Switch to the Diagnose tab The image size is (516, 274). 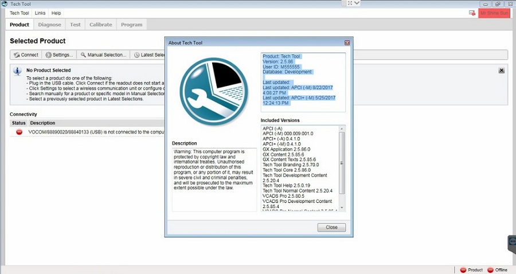[x=49, y=25]
